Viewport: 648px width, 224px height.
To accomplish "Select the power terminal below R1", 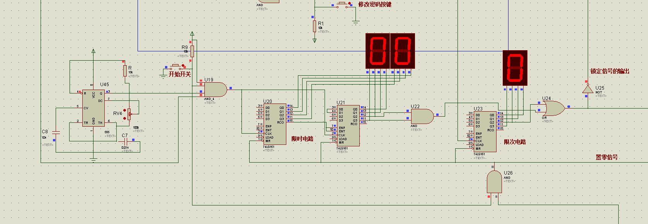I will click(x=315, y=40).
